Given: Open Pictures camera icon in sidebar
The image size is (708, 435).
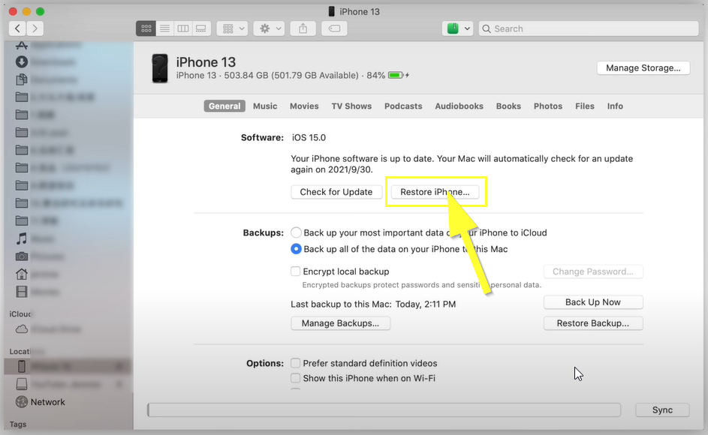Looking at the screenshot, I should coord(22,256).
